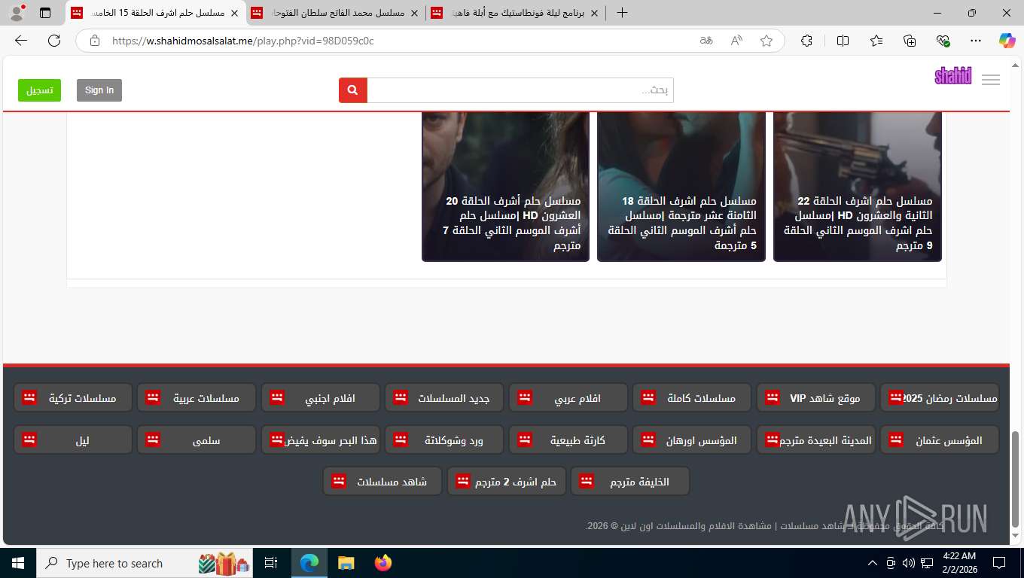This screenshot has width=1024, height=578.
Task: Open the notifications center icon
Action: pyautogui.click(x=999, y=563)
